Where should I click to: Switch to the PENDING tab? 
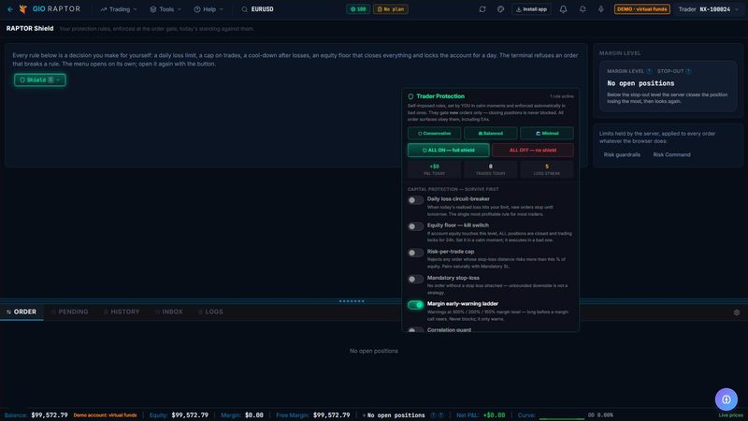point(69,312)
